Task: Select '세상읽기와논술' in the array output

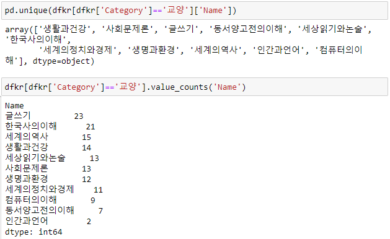Action: pyautogui.click(x=332, y=29)
